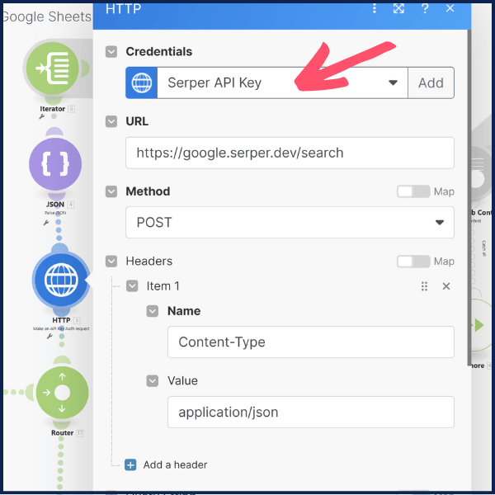Screen dimensions: 495x495
Task: Open the POST method dropdown
Action: click(290, 223)
